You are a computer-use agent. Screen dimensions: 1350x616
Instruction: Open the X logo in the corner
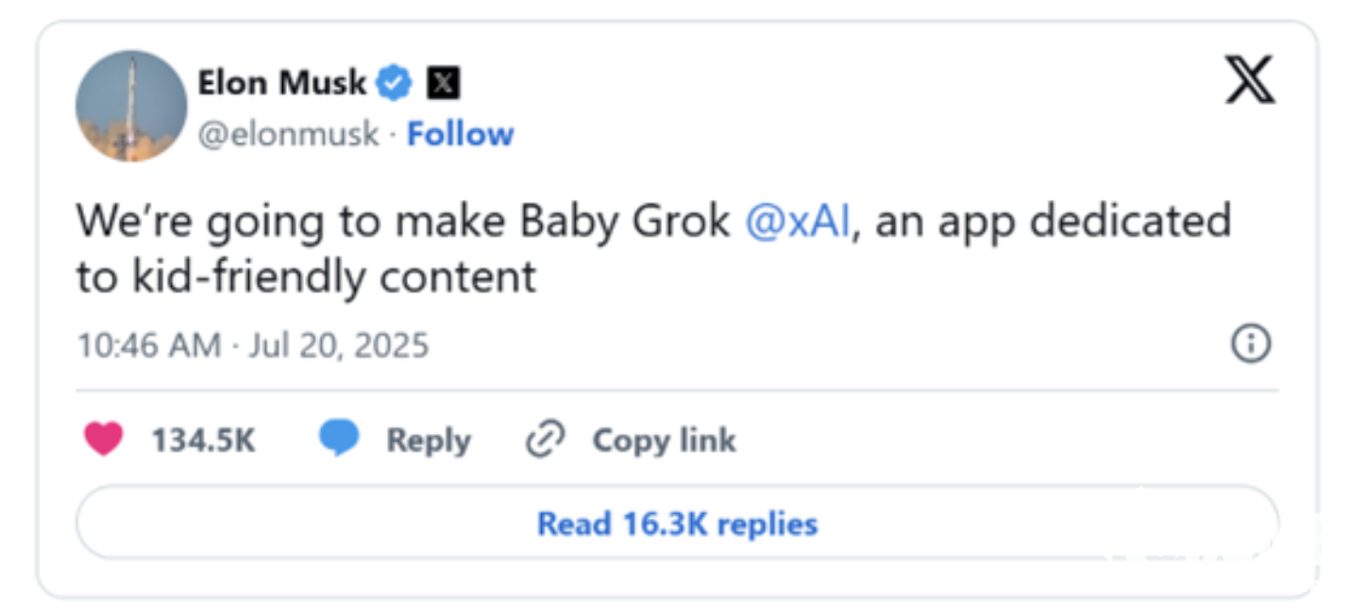point(1250,80)
